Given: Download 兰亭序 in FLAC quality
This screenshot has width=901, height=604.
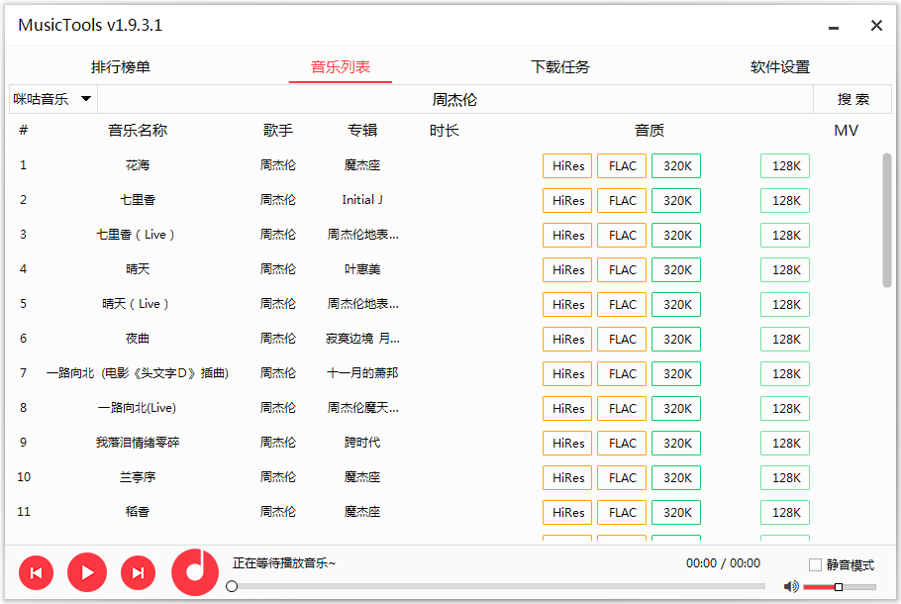Looking at the screenshot, I should pos(621,477).
